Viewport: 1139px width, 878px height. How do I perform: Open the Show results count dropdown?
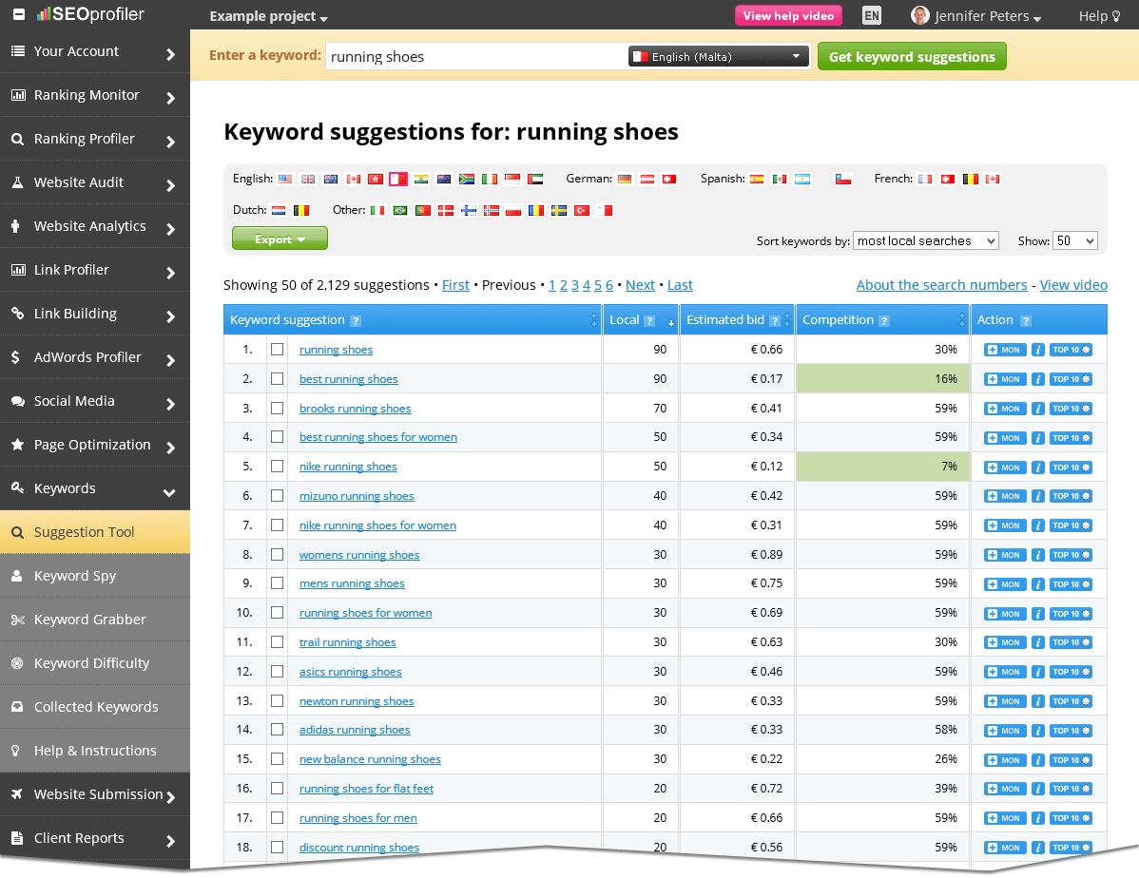point(1074,240)
